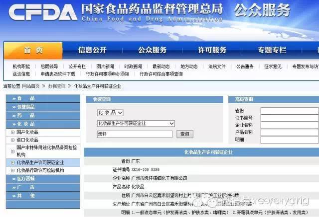Open the 法规文件 submenu link
Image resolution: width=319 pixels, height=217 pixels.
point(217,67)
